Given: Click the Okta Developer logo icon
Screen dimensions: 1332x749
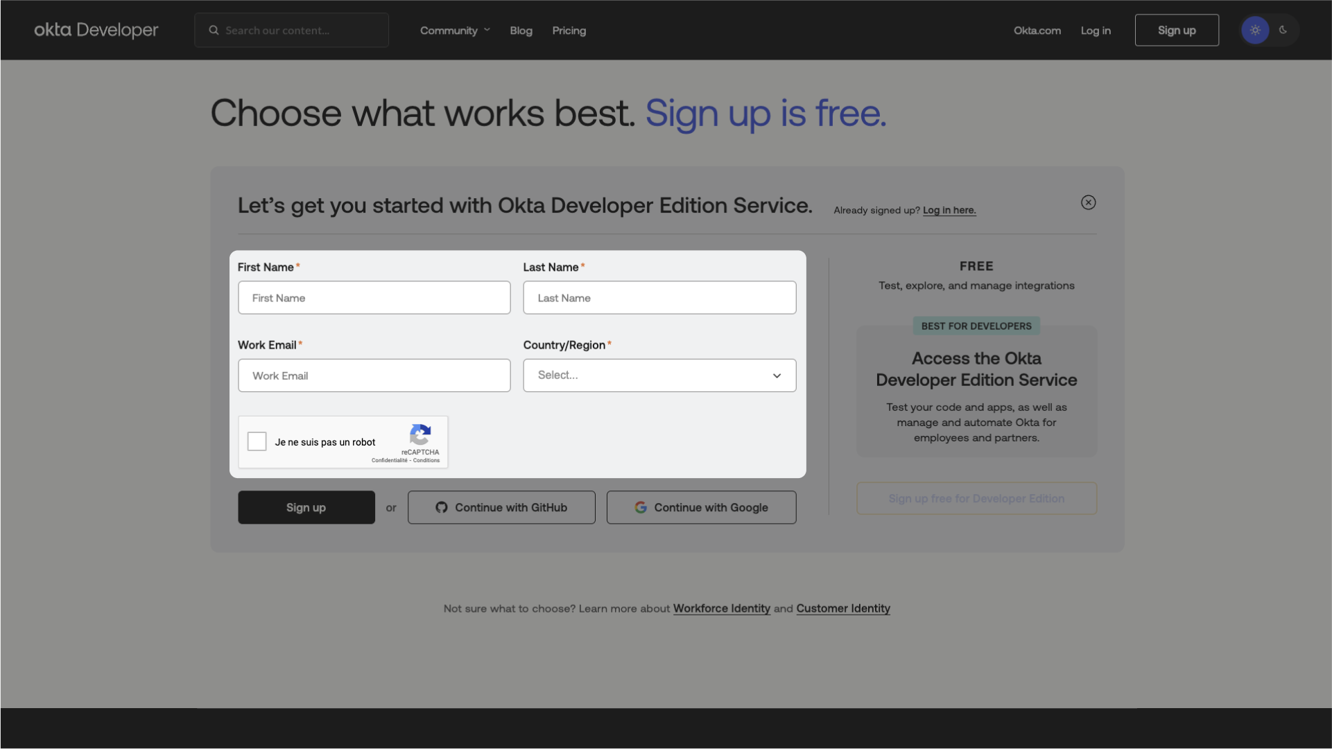Looking at the screenshot, I should 96,29.
